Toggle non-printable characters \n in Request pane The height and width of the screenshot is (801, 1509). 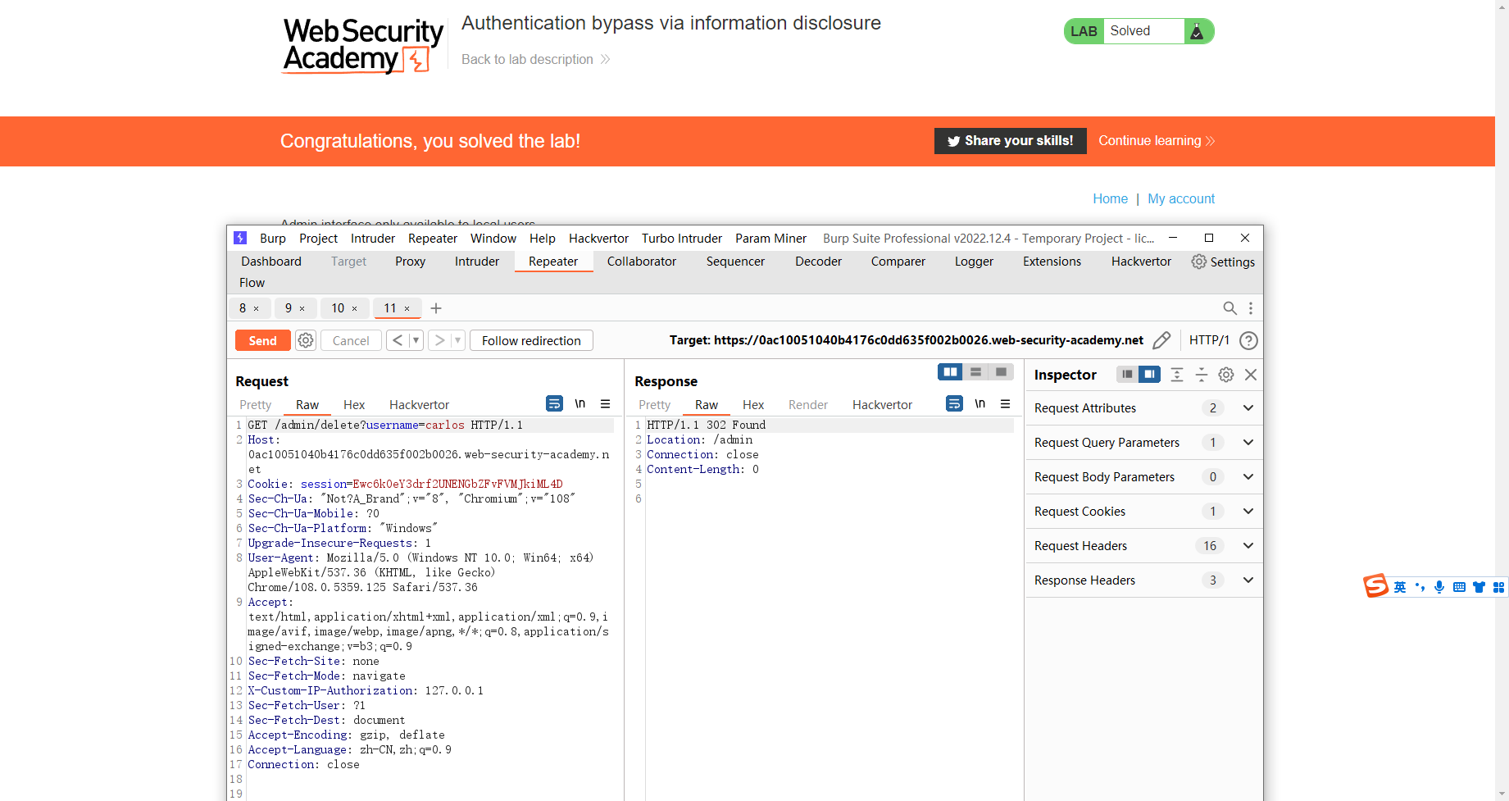(580, 403)
